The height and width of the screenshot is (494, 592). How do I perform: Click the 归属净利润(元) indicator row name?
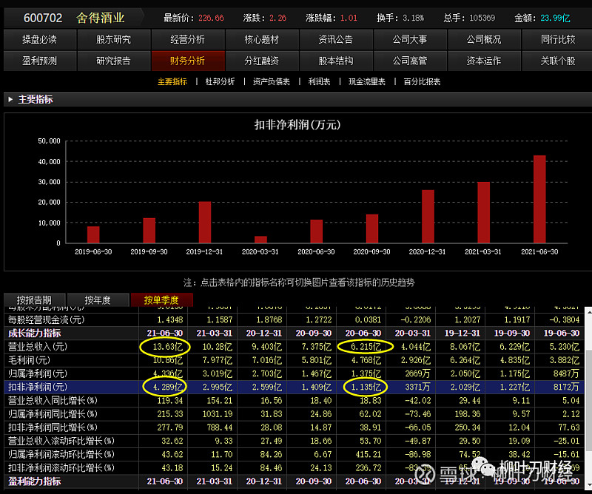tap(38, 373)
